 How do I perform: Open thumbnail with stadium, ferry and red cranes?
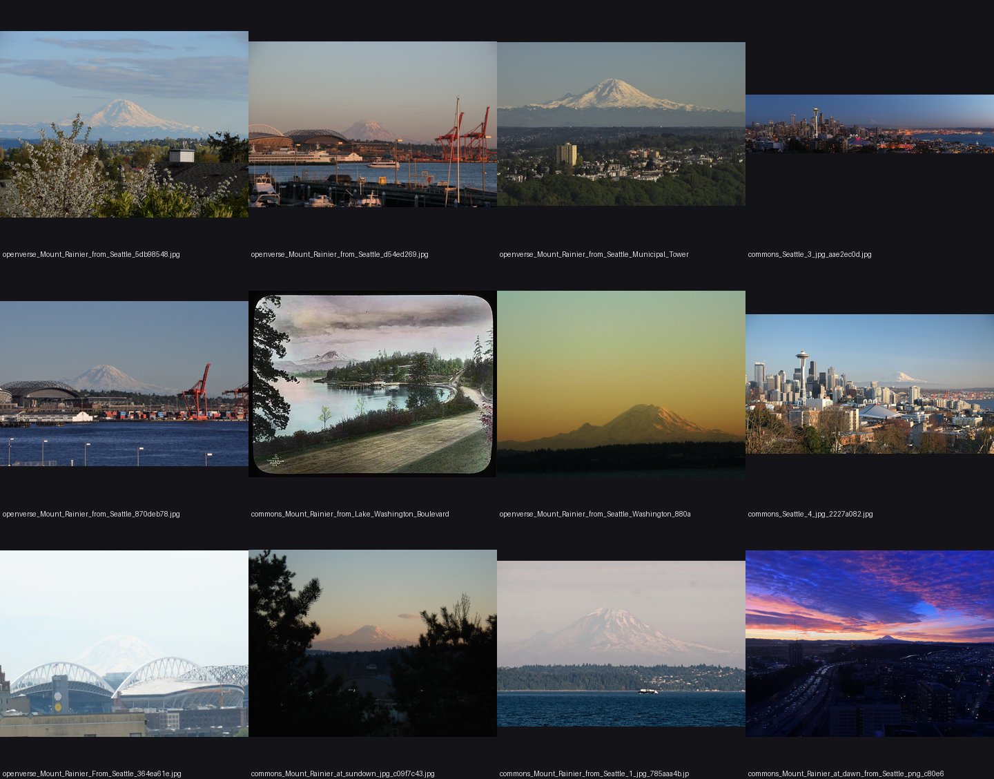click(373, 124)
